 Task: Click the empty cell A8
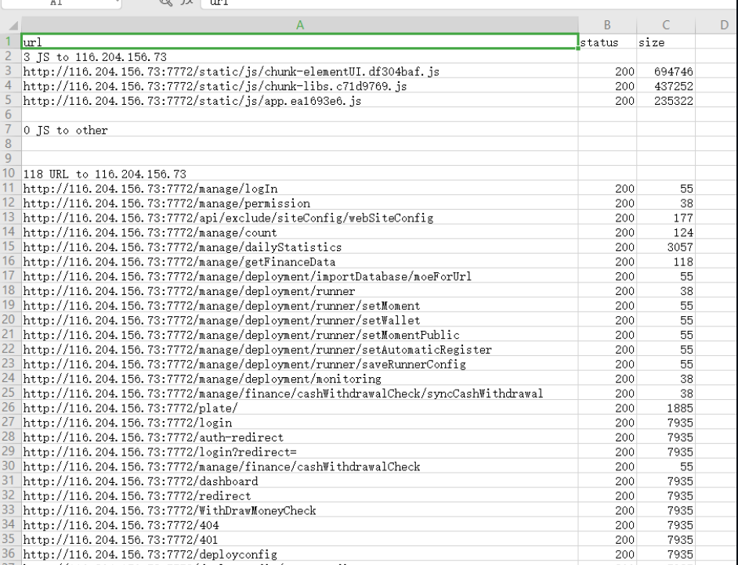300,144
